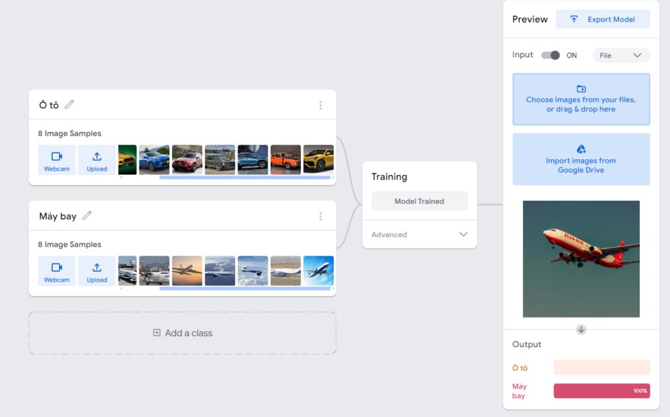Click Upload button in Ô tô class

97,160
